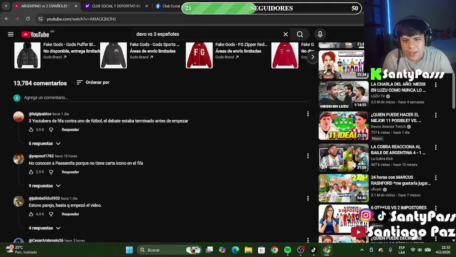This screenshot has height=257, width=456.
Task: Dislike the comment by @juliobellido6903
Action: 51,214
